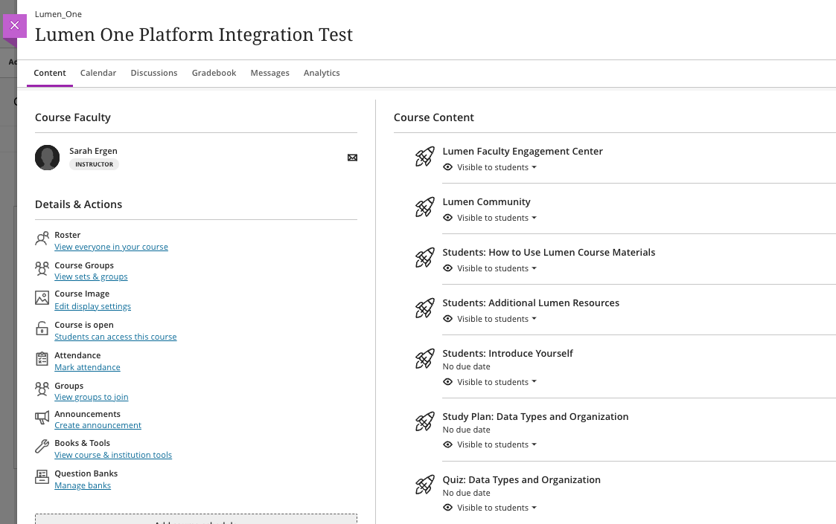
Task: Click the open padlock icon for Course is open
Action: click(x=42, y=329)
